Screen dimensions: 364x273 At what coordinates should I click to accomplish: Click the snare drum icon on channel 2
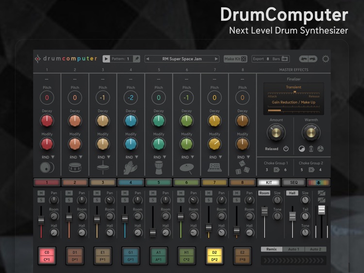point(75,167)
